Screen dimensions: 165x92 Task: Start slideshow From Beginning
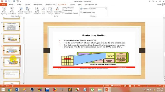point(4,11)
